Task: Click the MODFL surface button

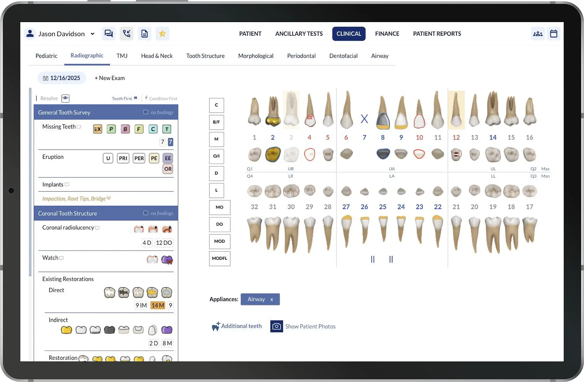Action: [220, 258]
